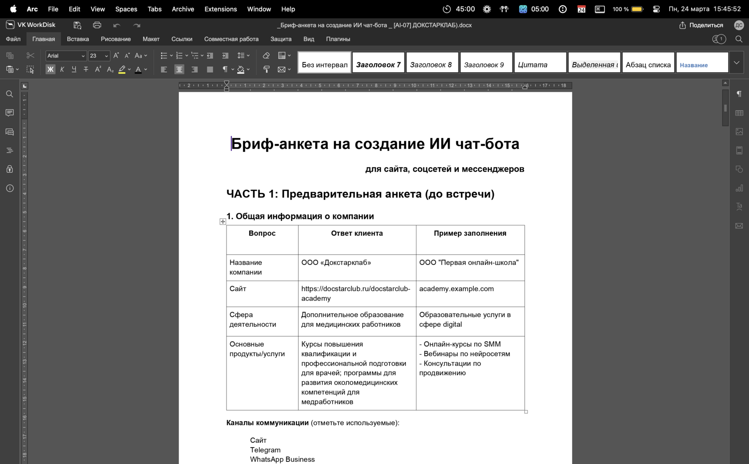Apply the Цитата style
Image resolution: width=749 pixels, height=464 pixels.
(x=540, y=63)
